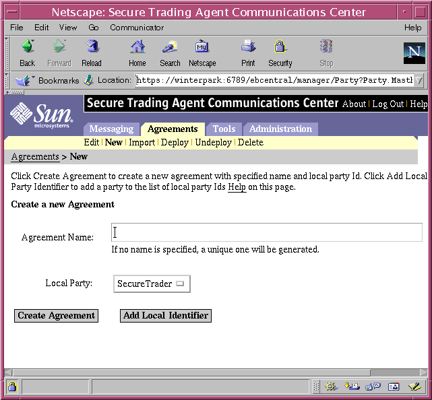432x400 pixels.
Task: Open Security padlock toolbar icon
Action: 280,46
